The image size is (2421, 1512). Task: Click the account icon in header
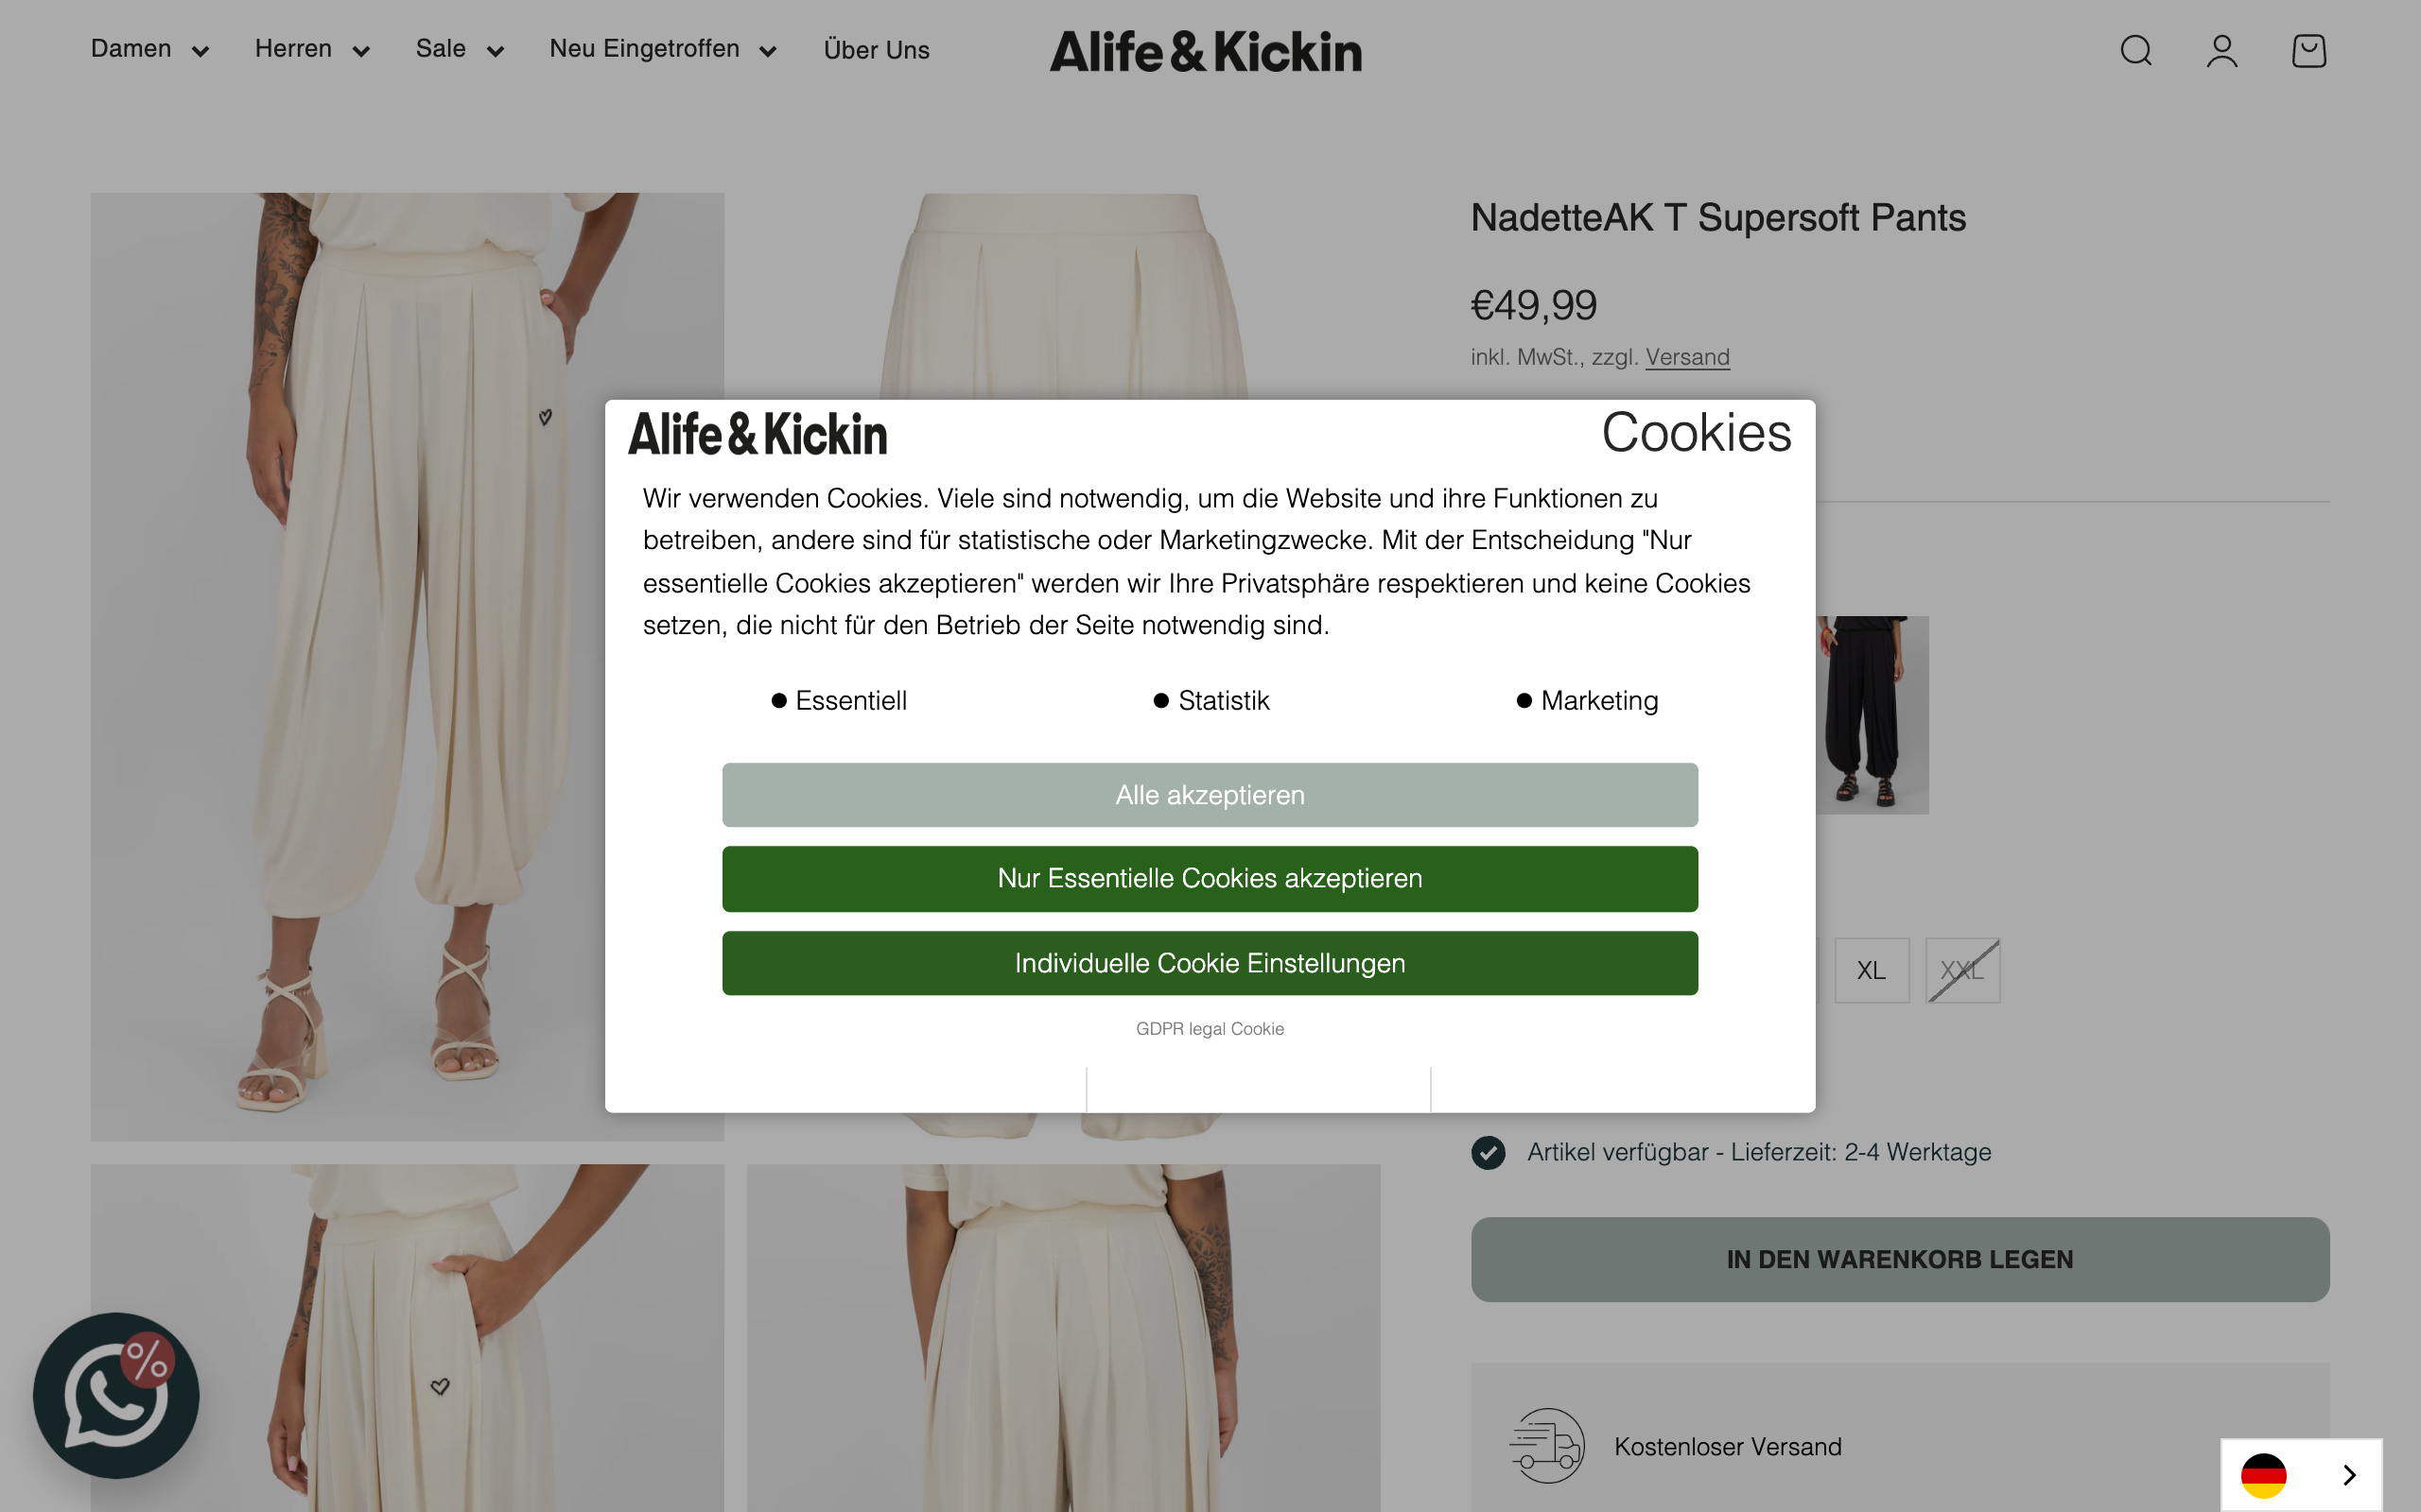point(2221,50)
